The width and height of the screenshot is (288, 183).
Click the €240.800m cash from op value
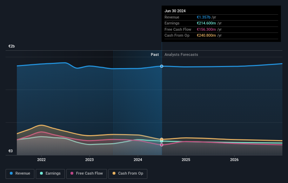206,36
